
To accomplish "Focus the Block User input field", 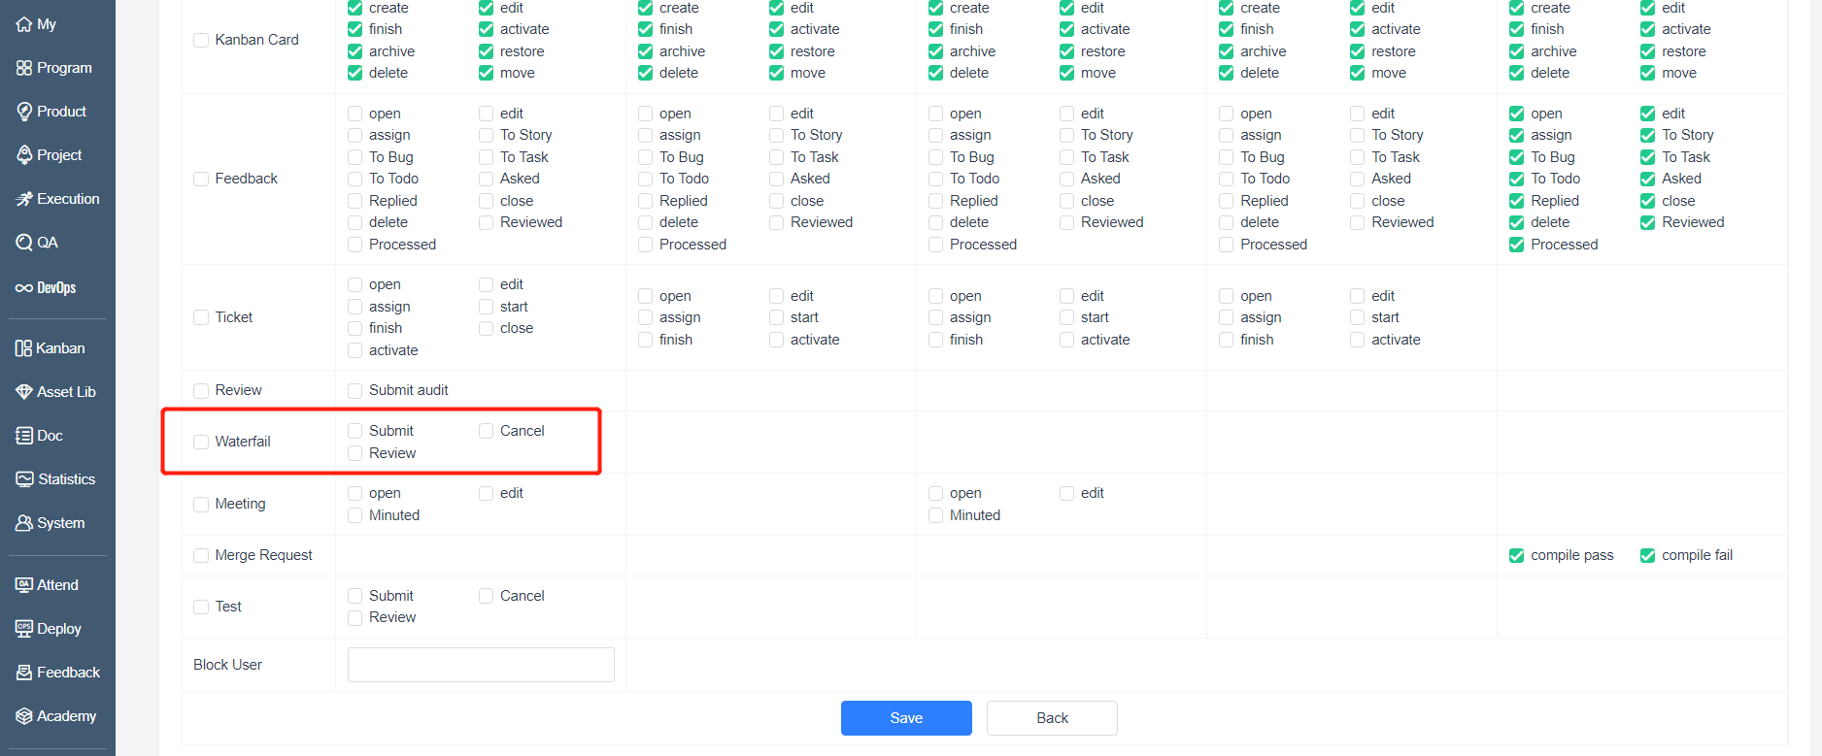I will 481,665.
